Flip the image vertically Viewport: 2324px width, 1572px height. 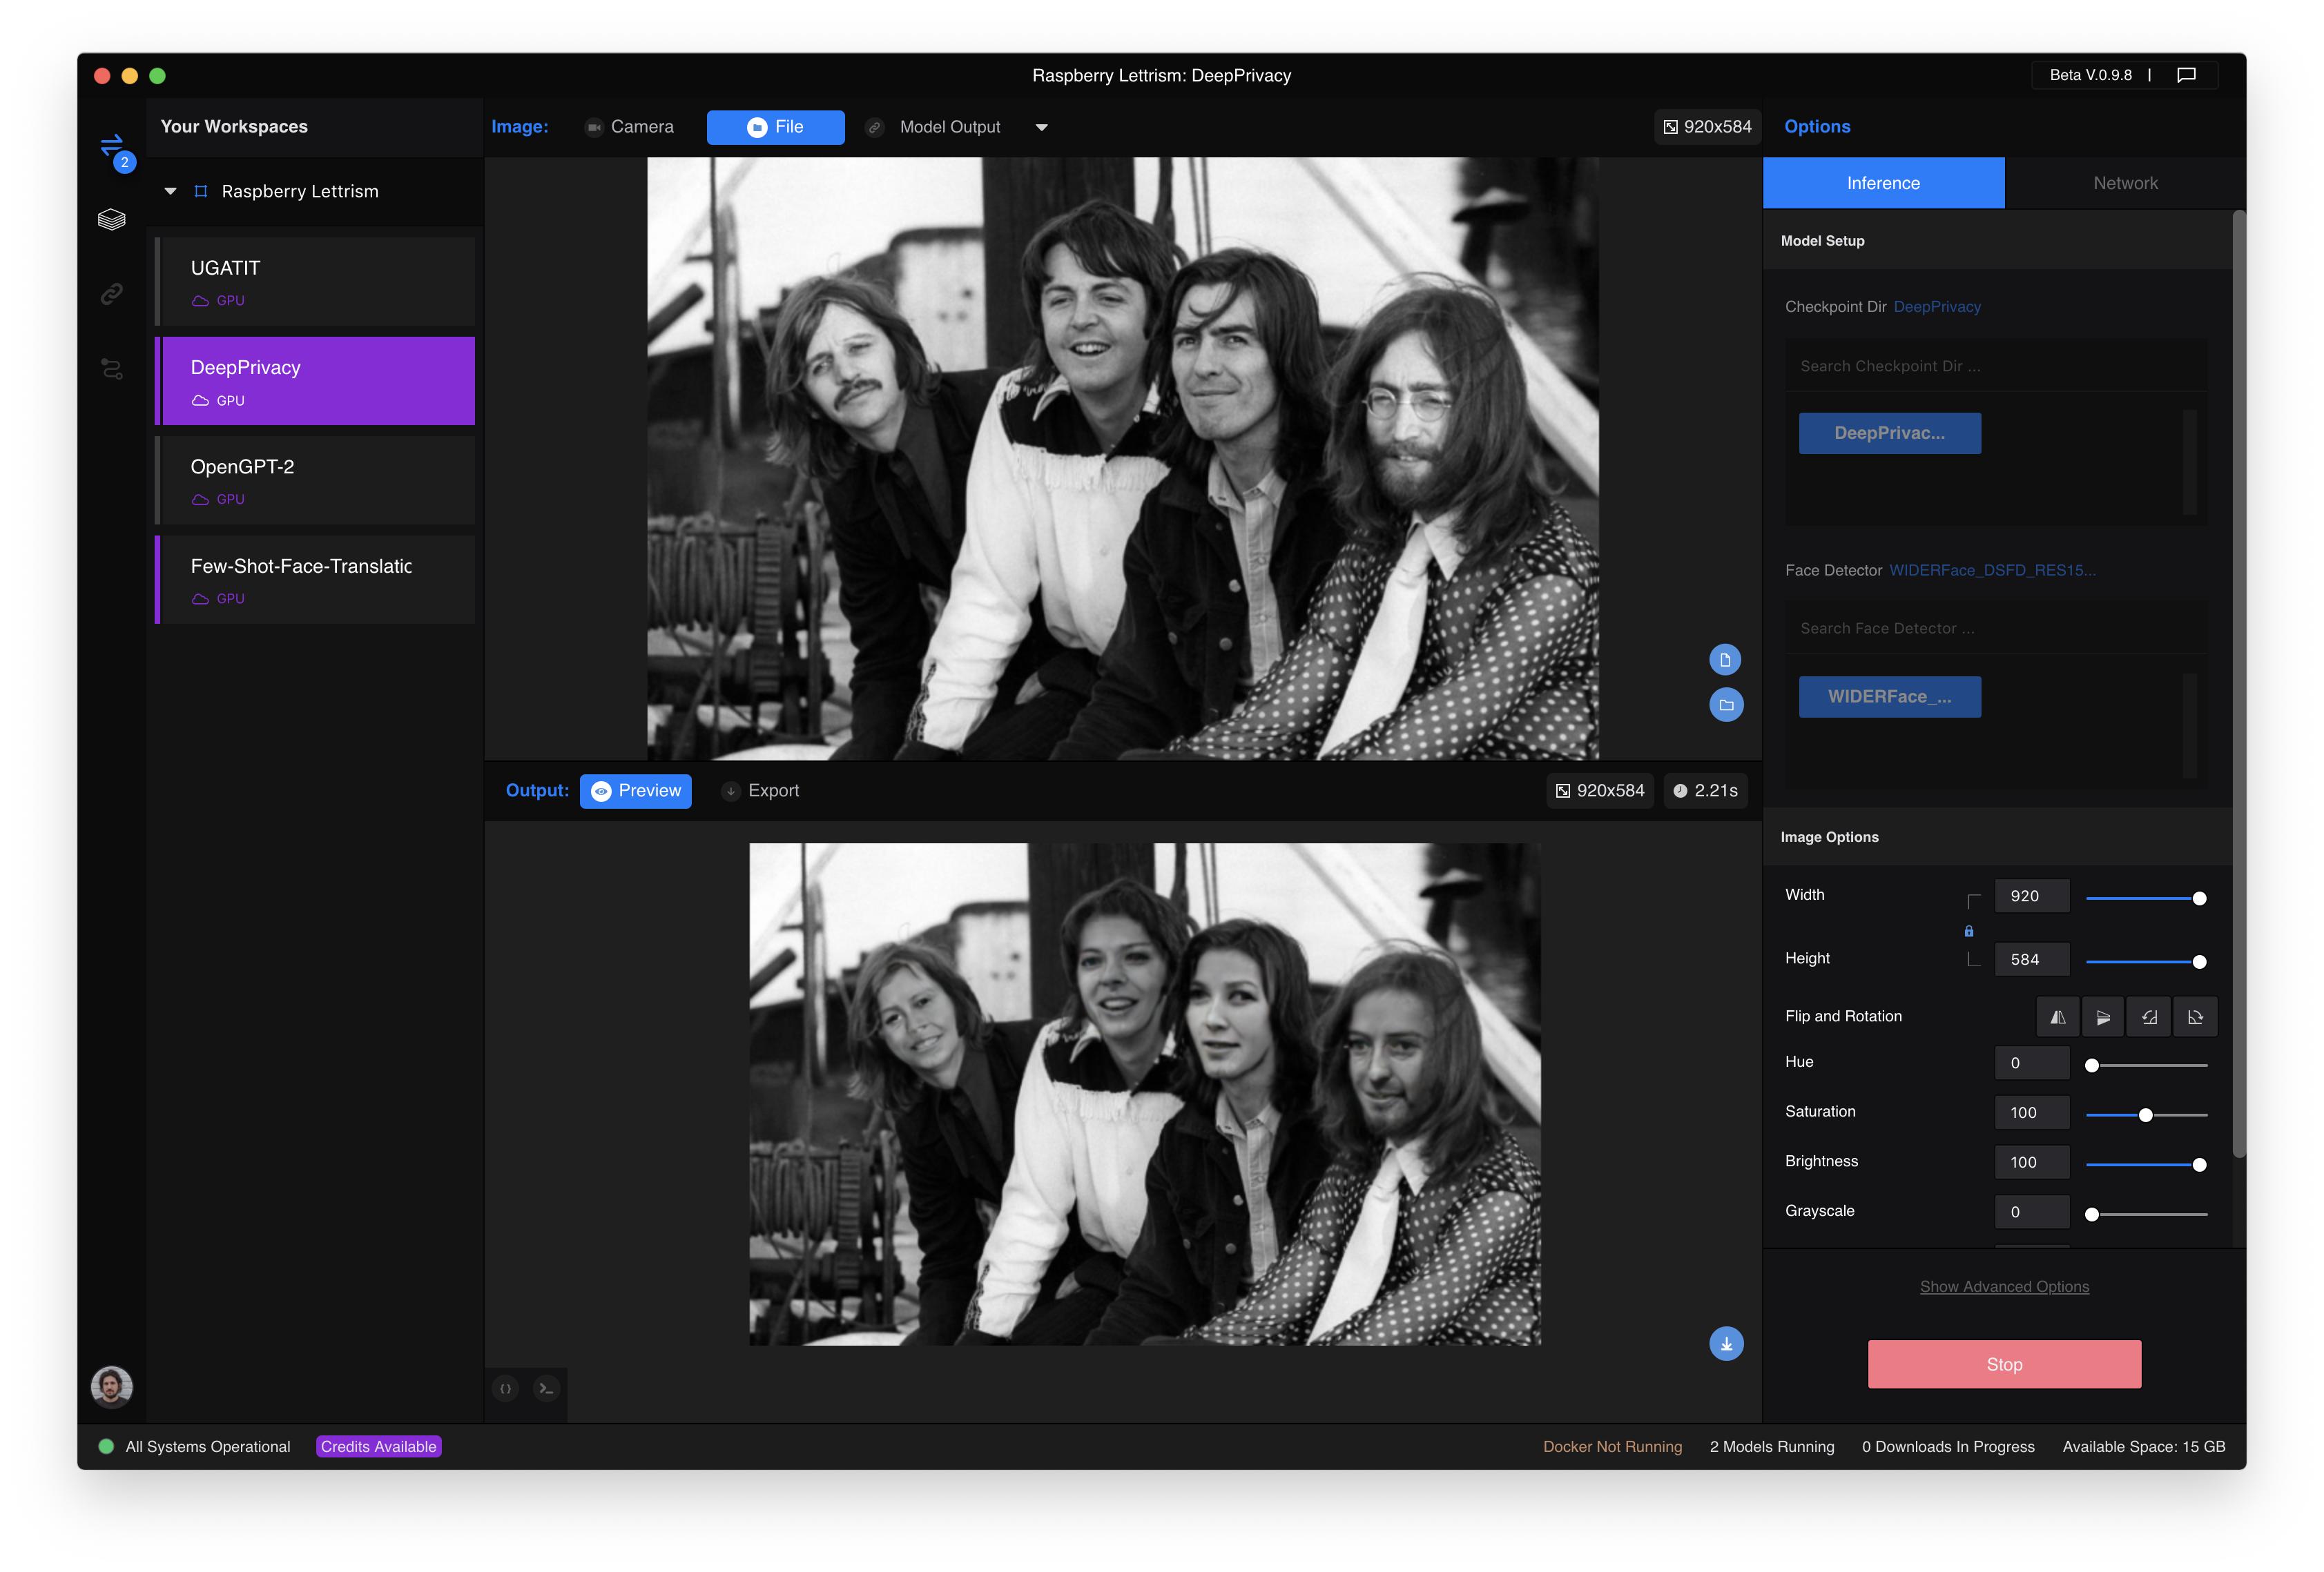coord(2103,1016)
